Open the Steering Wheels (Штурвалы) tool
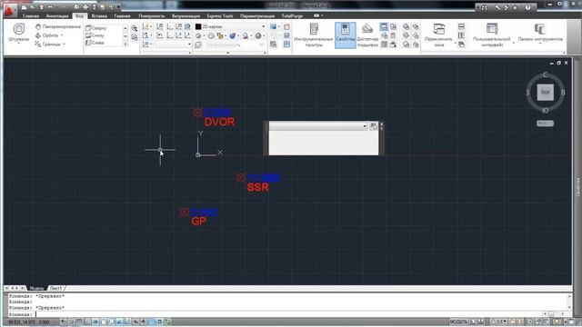Image resolution: width=582 pixels, height=327 pixels. tap(18, 33)
